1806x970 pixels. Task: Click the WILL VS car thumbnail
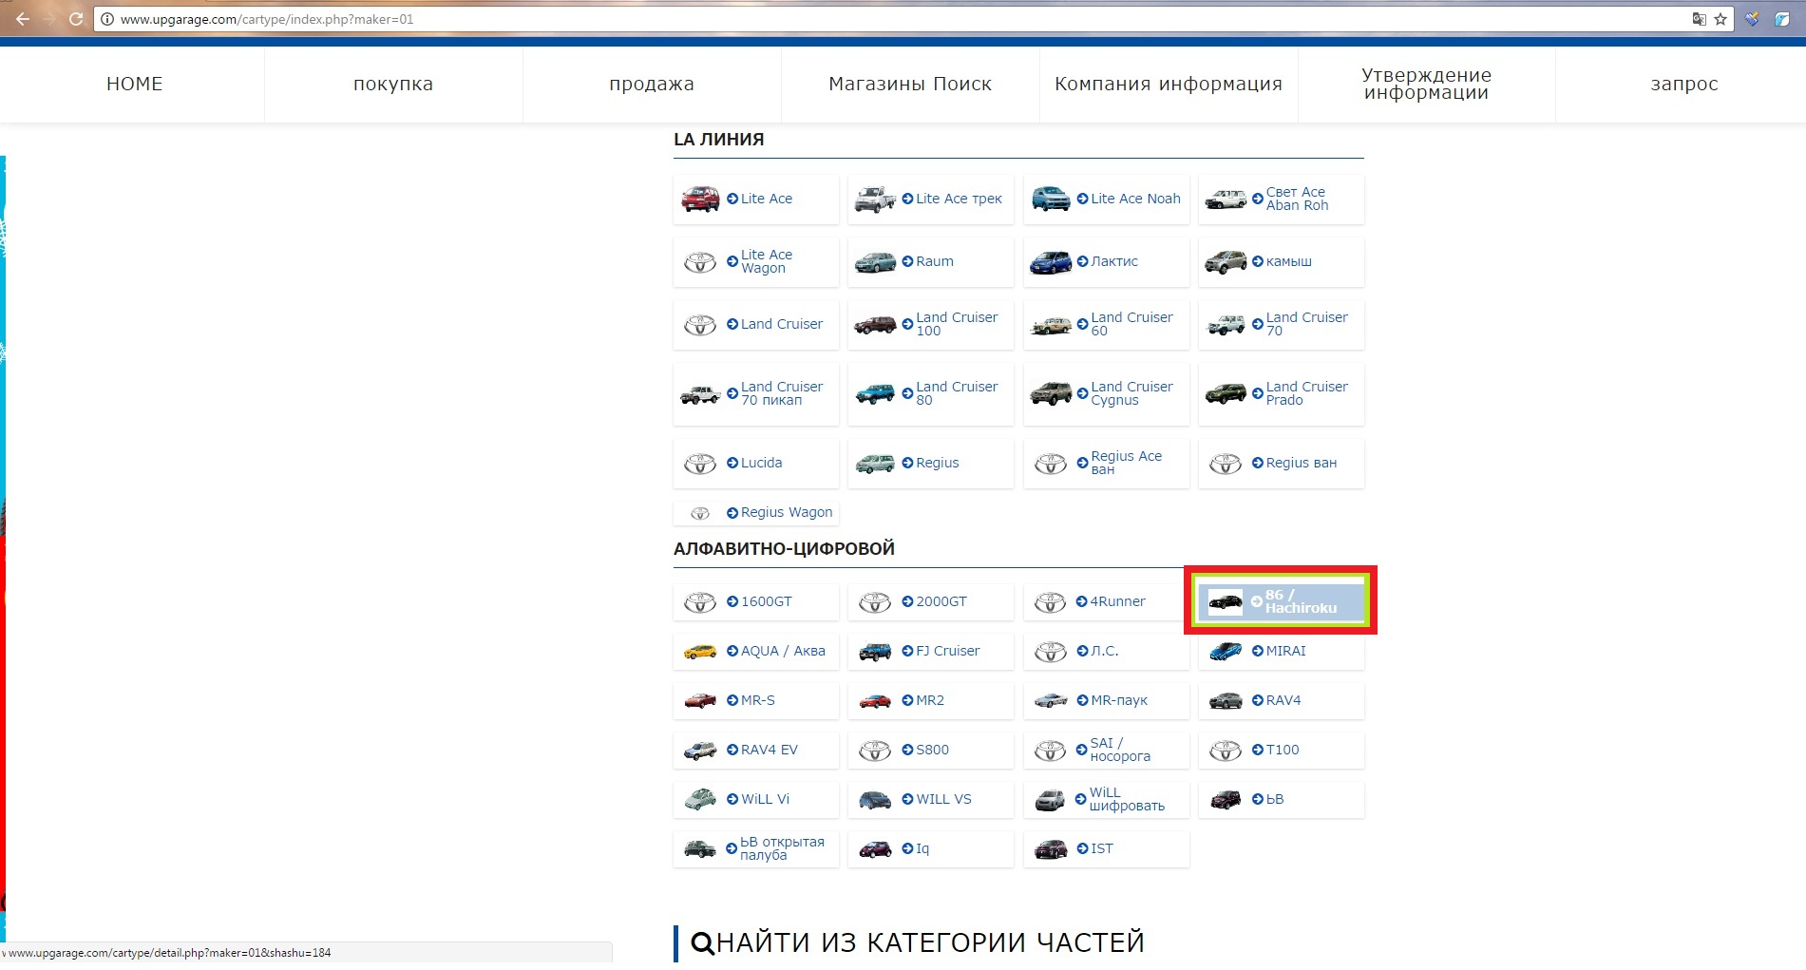click(875, 800)
